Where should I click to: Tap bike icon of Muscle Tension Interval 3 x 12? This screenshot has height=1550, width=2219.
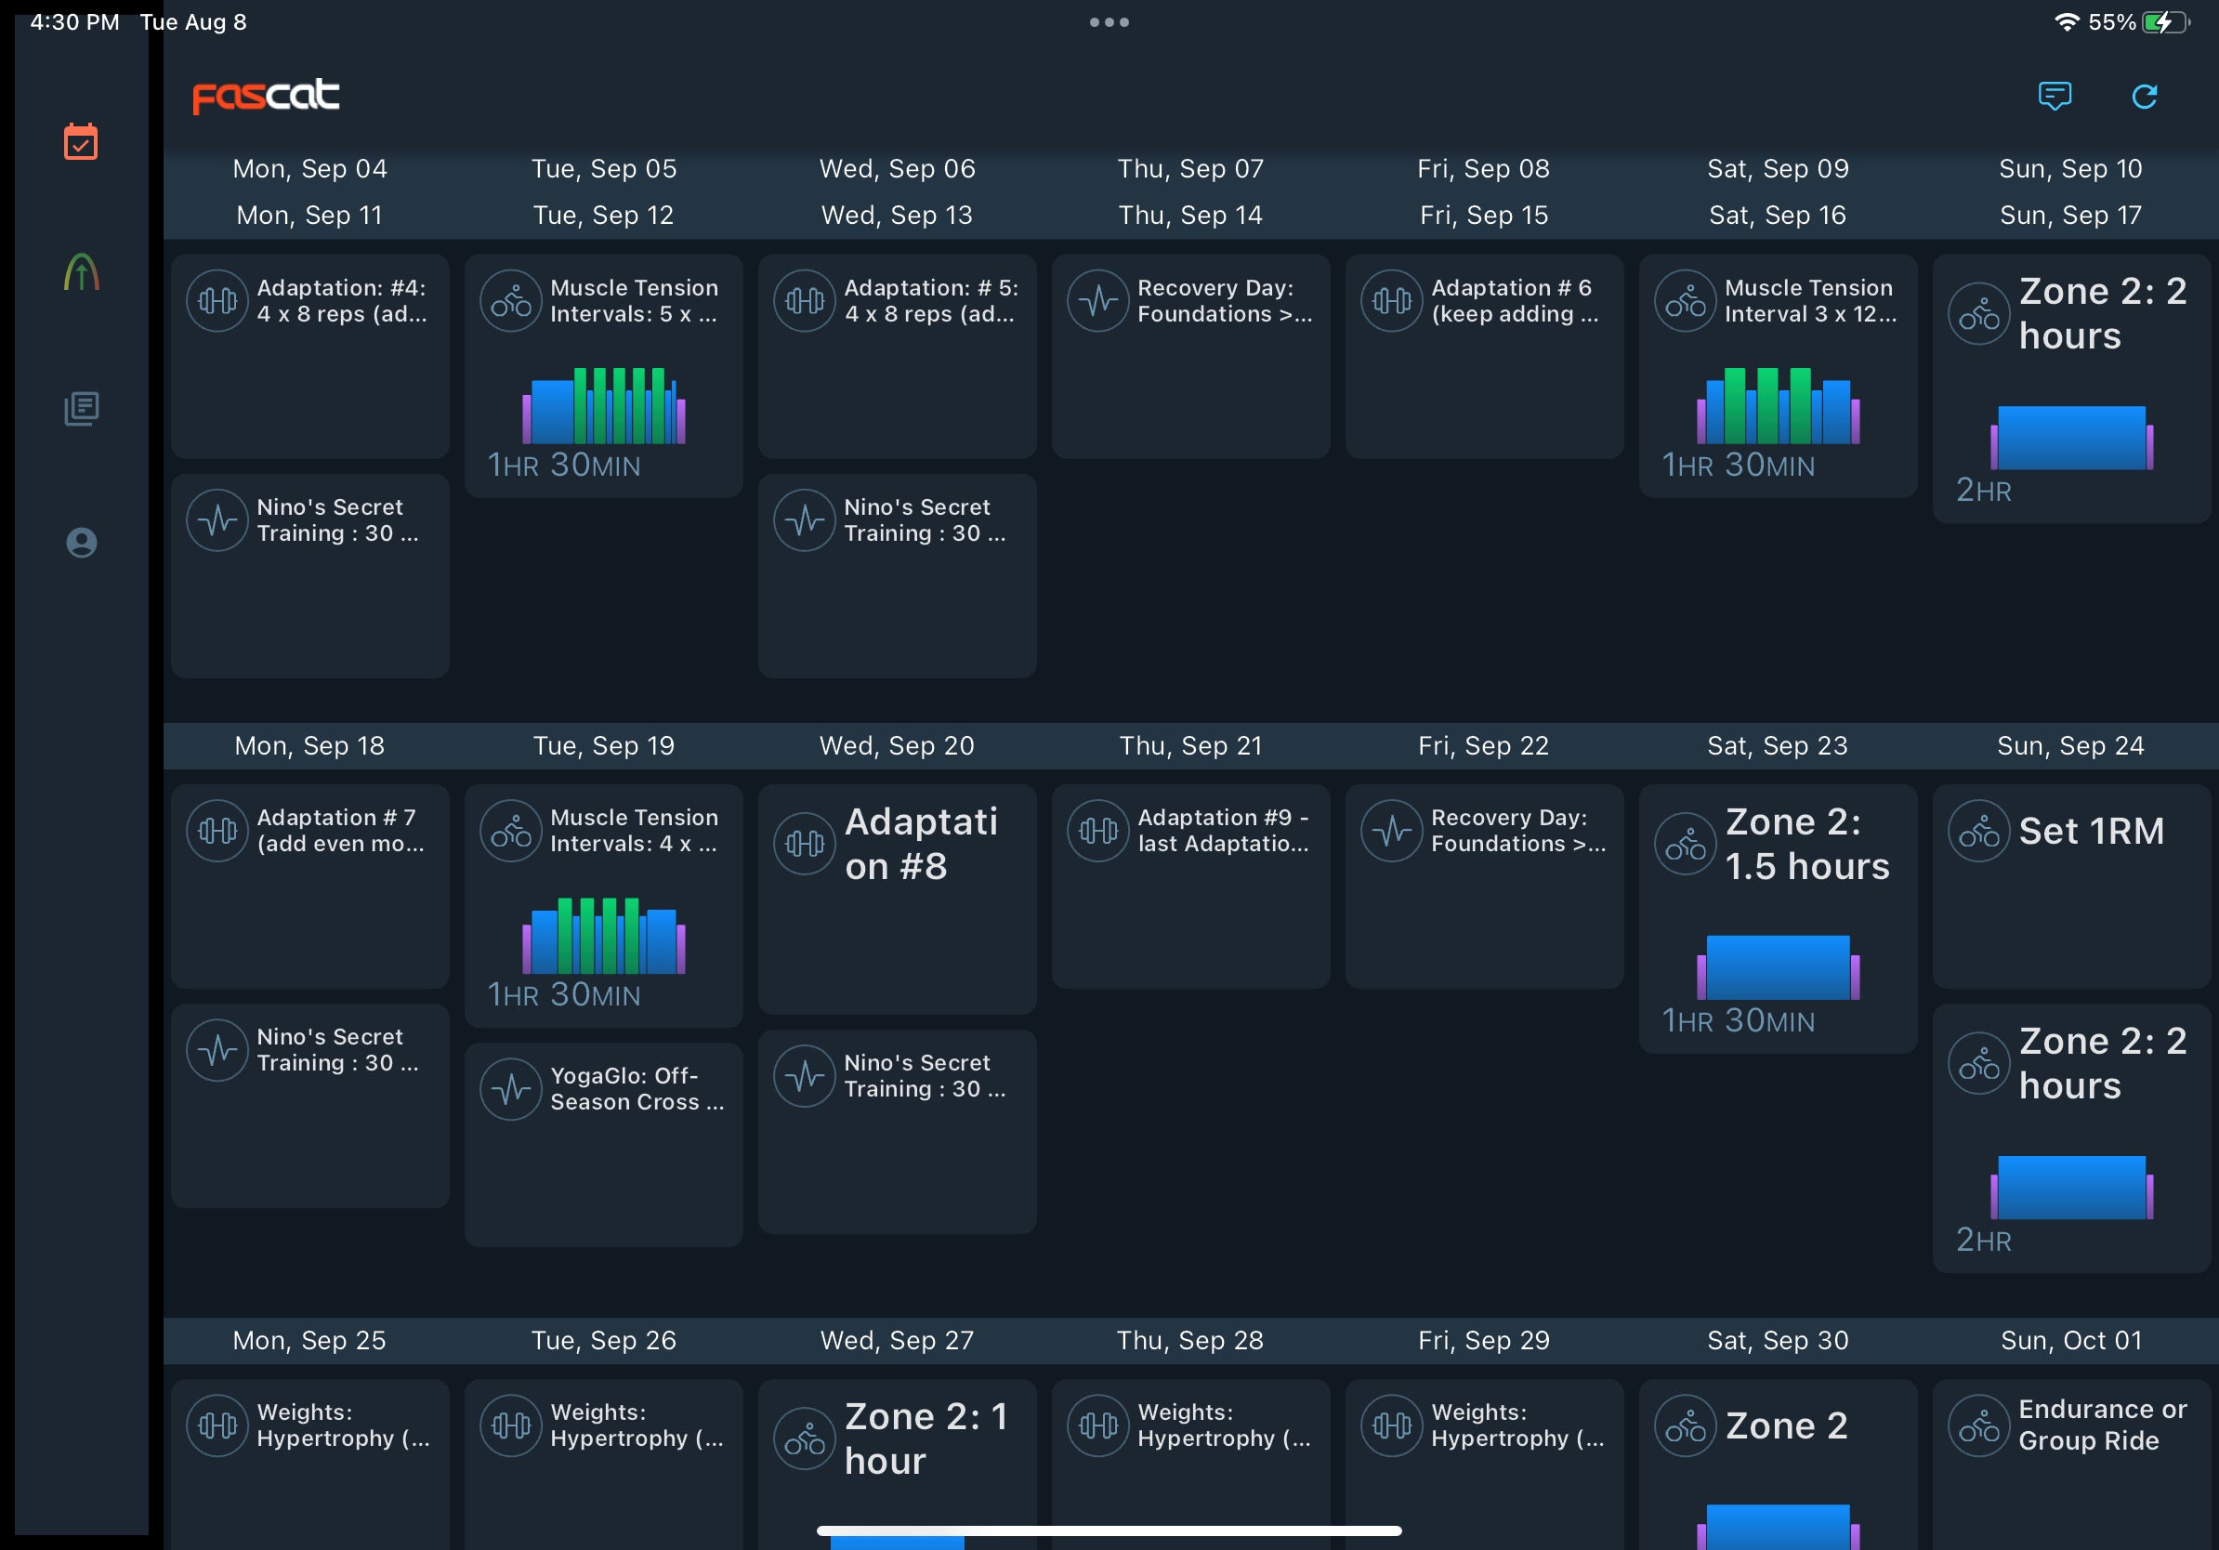(x=1686, y=301)
